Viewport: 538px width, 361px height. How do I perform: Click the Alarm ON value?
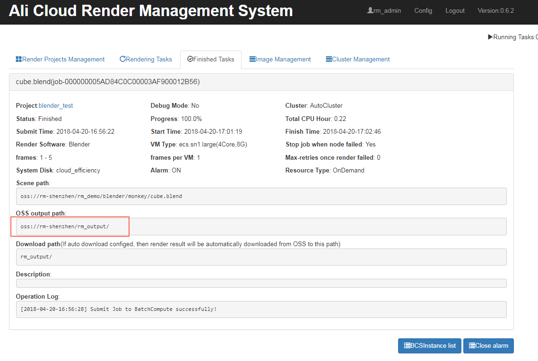point(176,171)
